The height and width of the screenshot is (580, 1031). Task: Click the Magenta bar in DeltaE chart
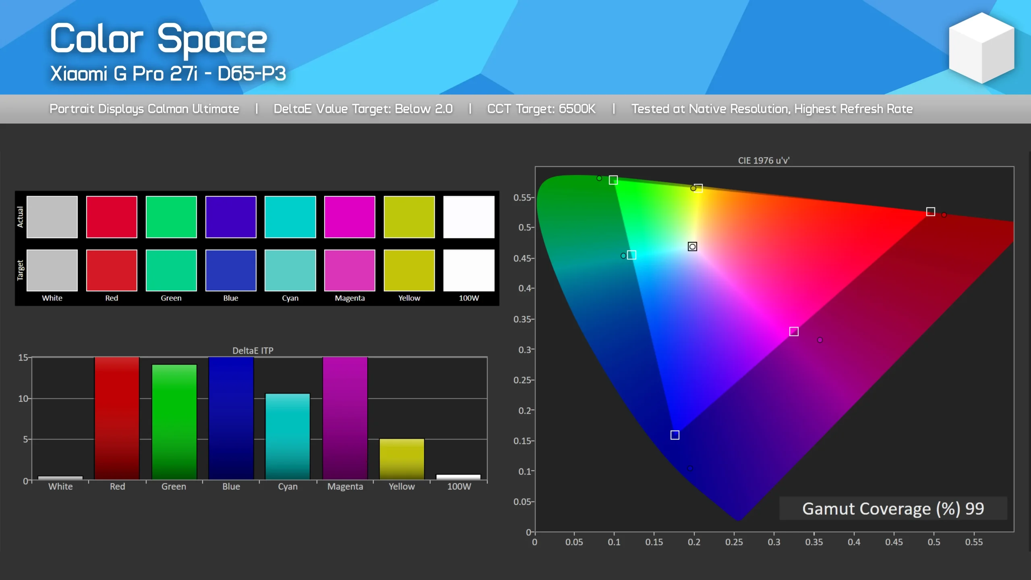click(345, 418)
